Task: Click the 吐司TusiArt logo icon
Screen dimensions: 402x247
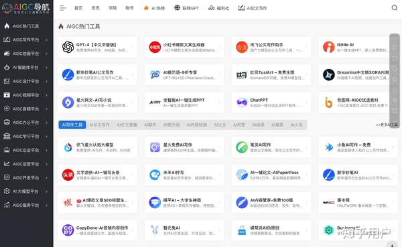Action: (x=242, y=75)
